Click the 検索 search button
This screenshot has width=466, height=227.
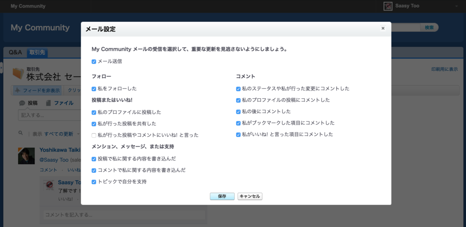pyautogui.click(x=429, y=27)
